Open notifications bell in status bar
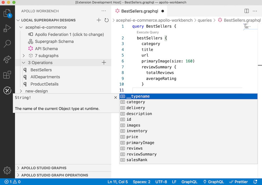The image size is (262, 185). [255, 182]
